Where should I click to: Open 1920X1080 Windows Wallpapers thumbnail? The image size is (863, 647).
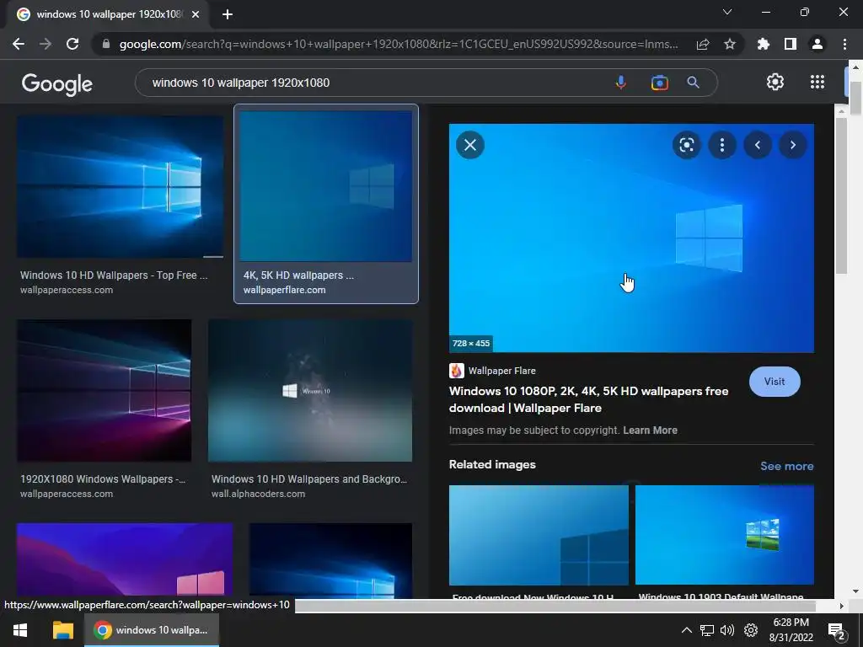coord(104,390)
